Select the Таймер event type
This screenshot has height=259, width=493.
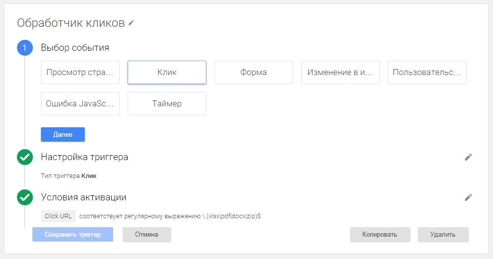167,104
